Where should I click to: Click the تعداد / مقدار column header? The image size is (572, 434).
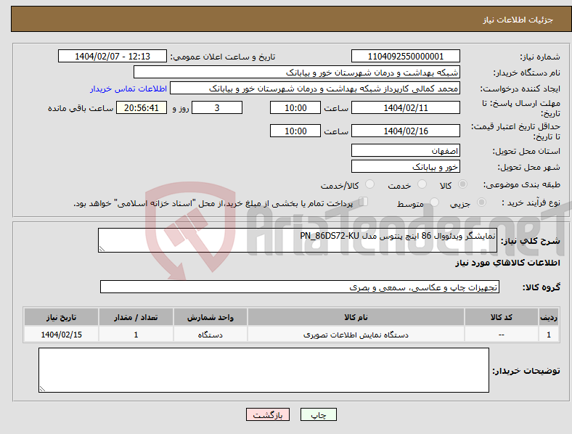(x=136, y=317)
